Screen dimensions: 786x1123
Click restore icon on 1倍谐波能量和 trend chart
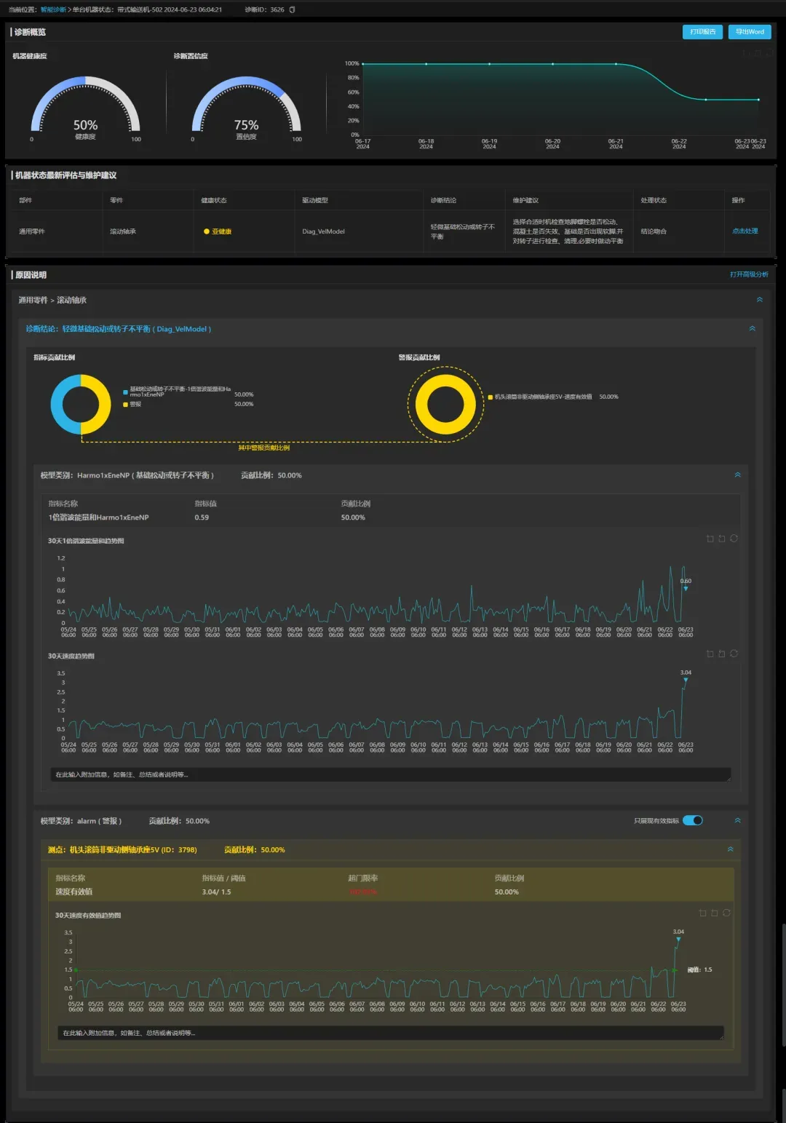click(x=734, y=539)
